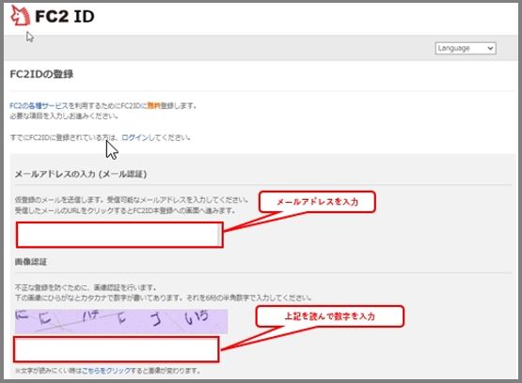
Task: Click the handwritten いち in the captcha
Action: click(x=197, y=318)
